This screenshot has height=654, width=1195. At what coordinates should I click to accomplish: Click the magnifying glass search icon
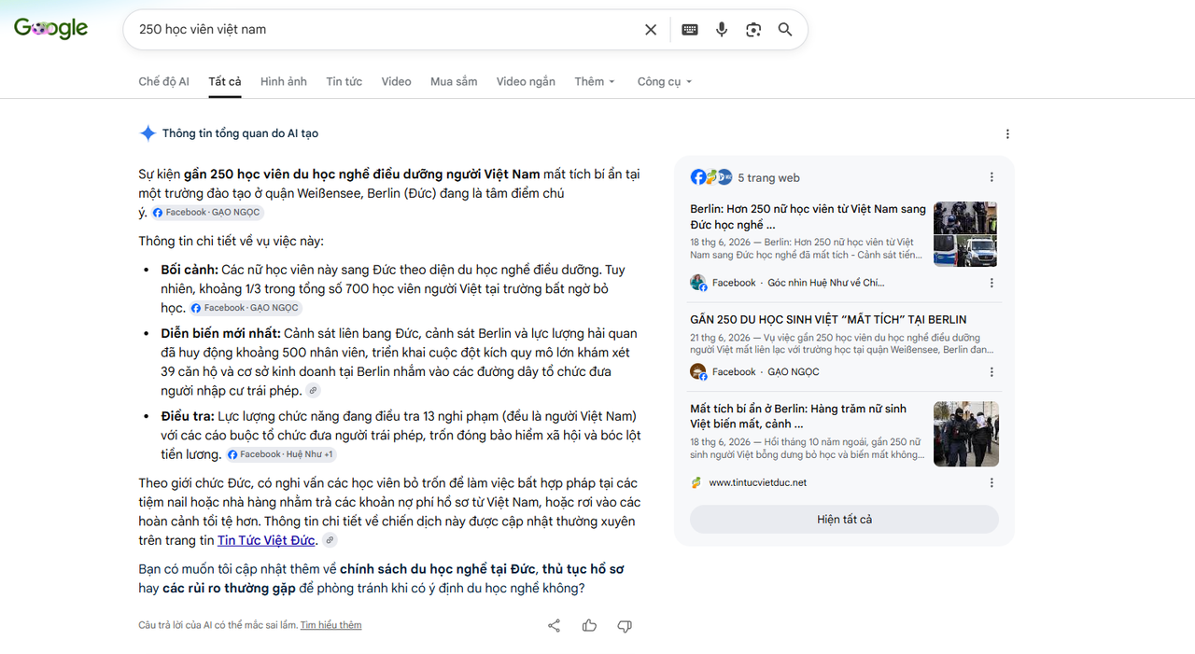click(785, 30)
